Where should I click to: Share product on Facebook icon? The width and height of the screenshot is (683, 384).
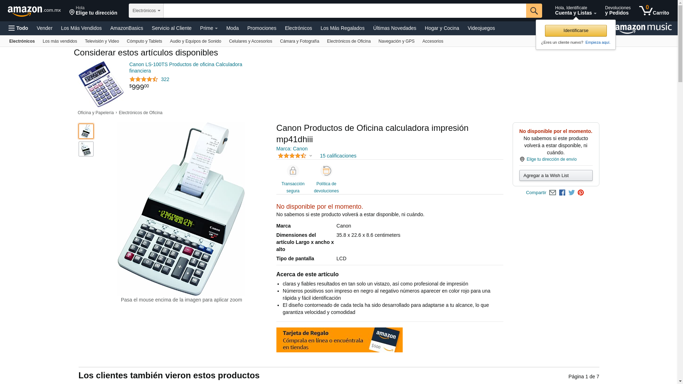(562, 193)
